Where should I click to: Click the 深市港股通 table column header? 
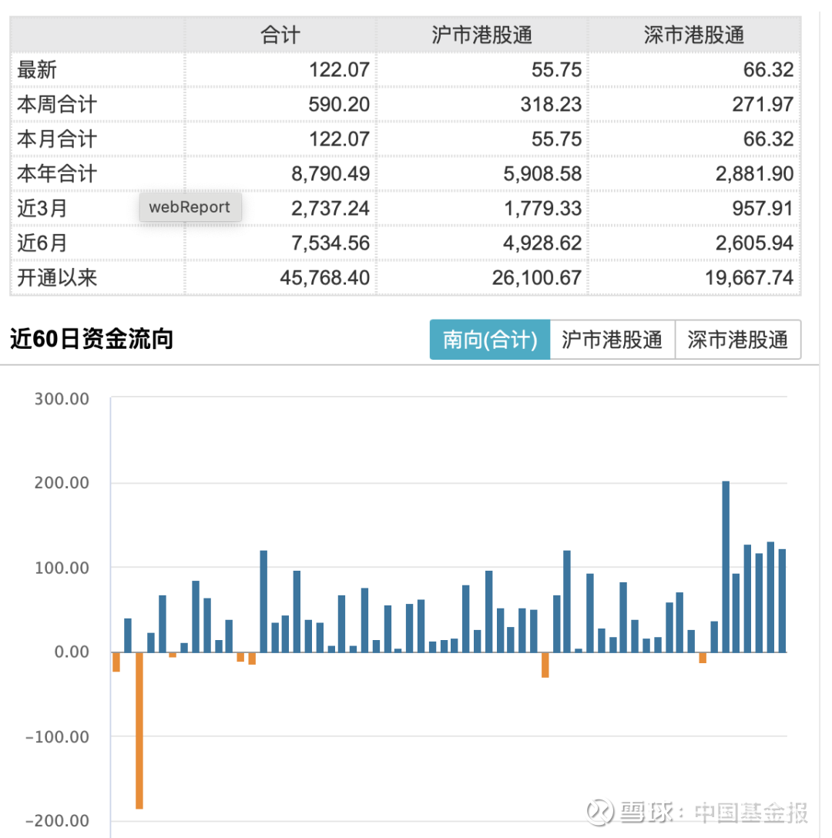pos(694,35)
